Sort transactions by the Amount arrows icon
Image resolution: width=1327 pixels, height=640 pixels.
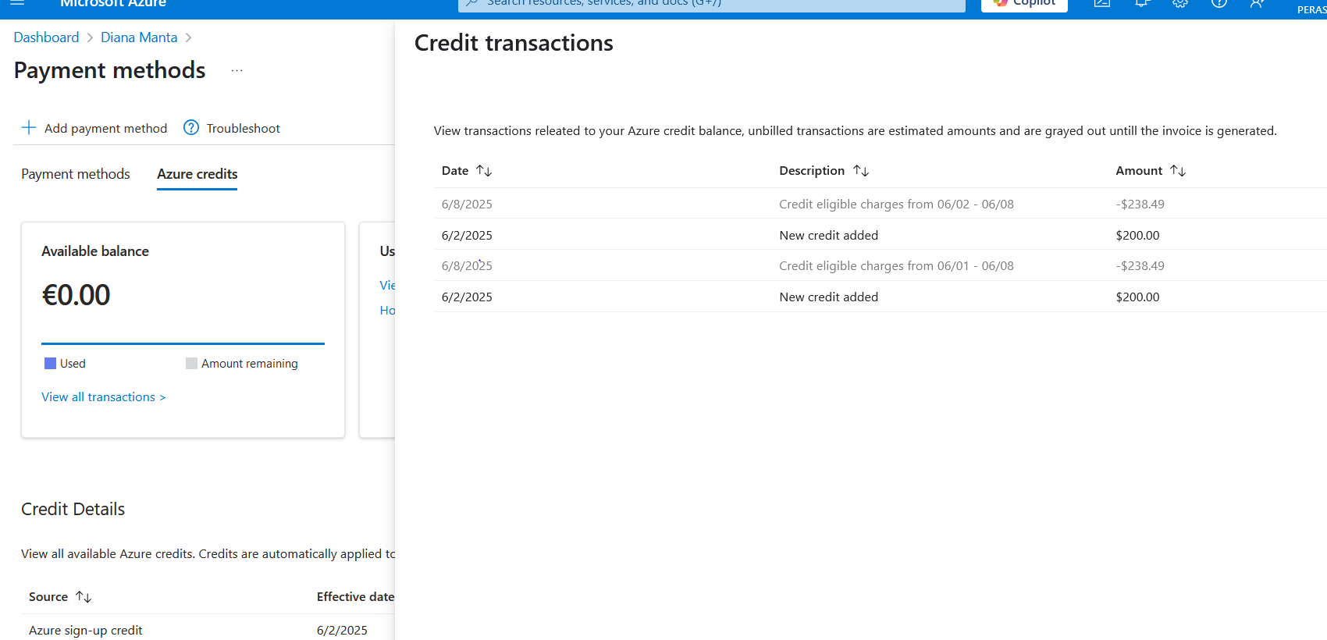click(x=1178, y=171)
